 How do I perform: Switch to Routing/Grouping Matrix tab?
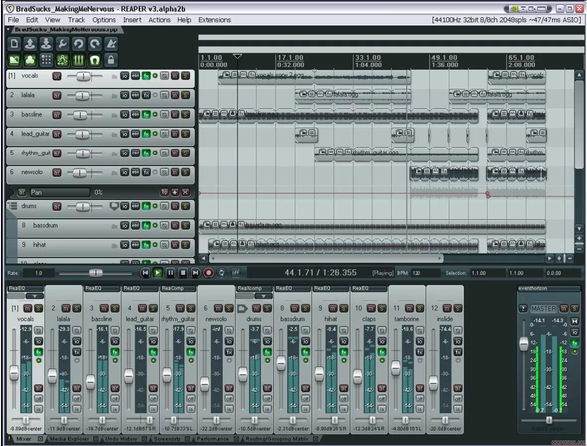coord(277,439)
